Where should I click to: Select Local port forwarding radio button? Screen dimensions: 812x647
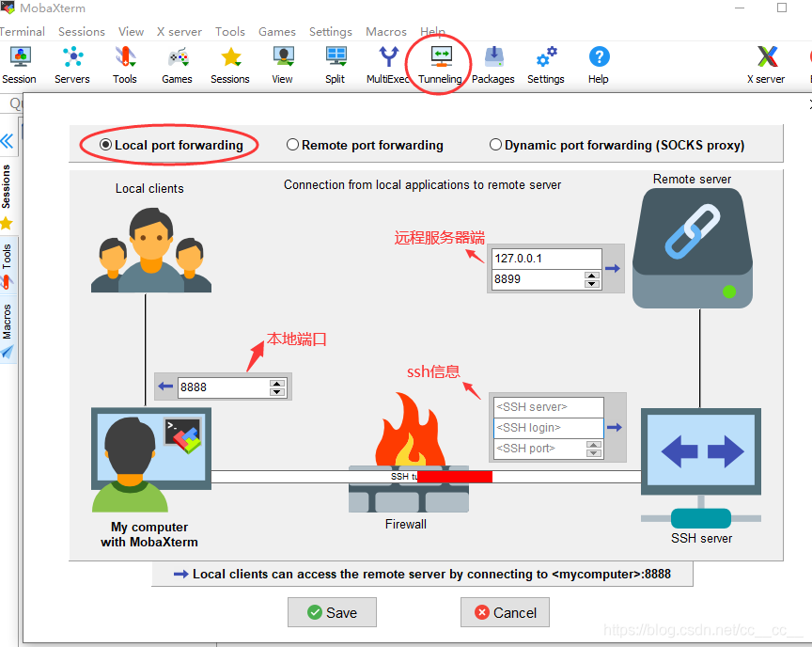(x=105, y=145)
